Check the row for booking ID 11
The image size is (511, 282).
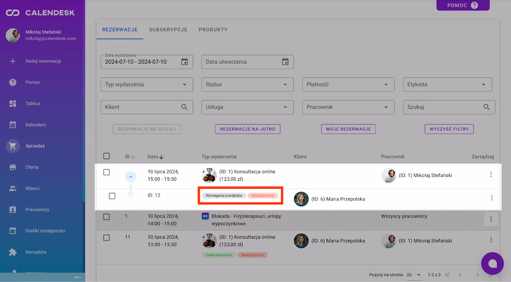tap(107, 238)
